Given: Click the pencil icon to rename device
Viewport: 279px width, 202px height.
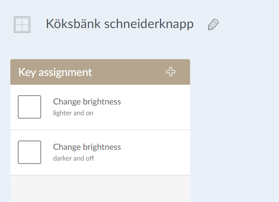Looking at the screenshot, I should [x=213, y=24].
